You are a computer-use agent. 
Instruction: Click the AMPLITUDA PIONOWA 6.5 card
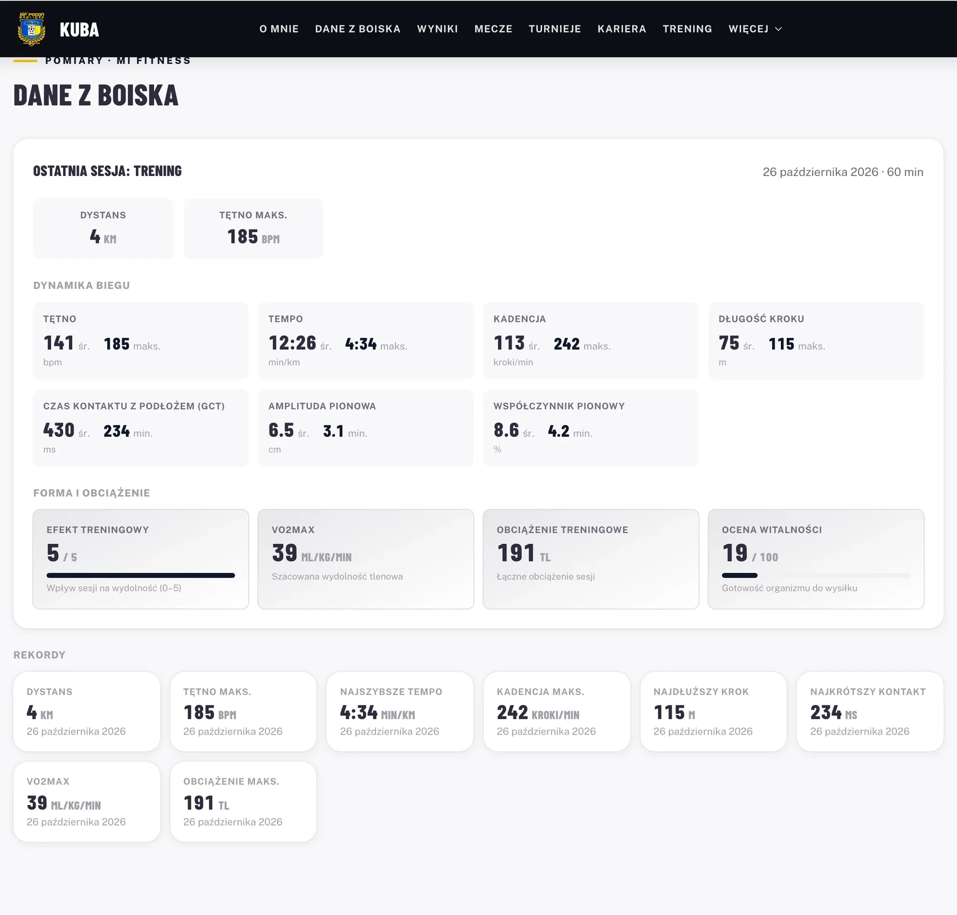[x=366, y=427]
